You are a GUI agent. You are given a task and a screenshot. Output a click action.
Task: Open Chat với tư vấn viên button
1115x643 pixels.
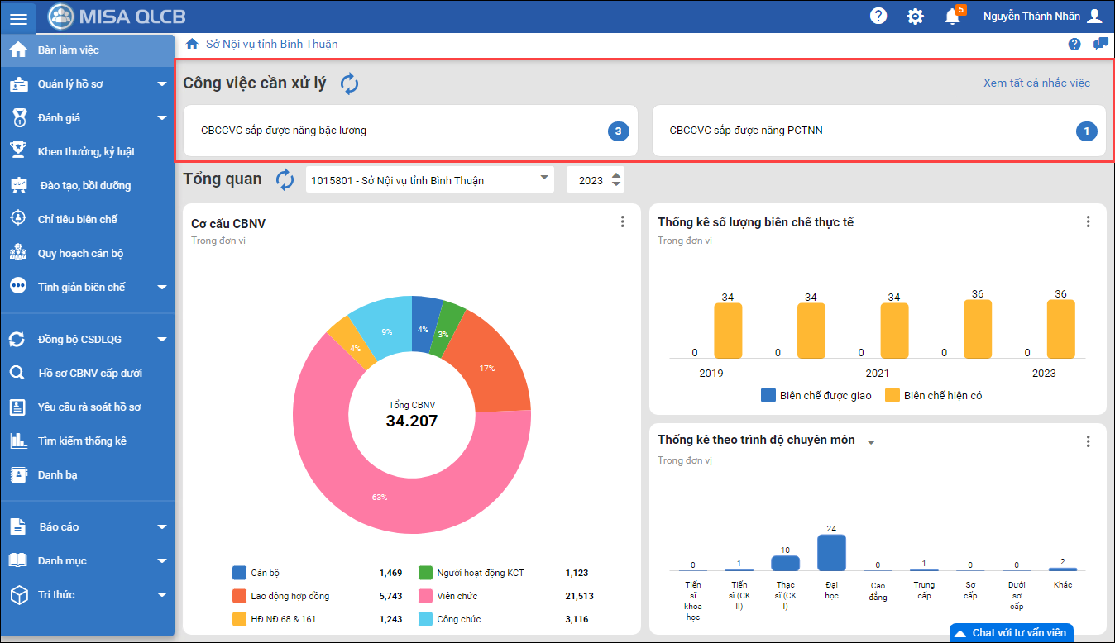(1011, 633)
